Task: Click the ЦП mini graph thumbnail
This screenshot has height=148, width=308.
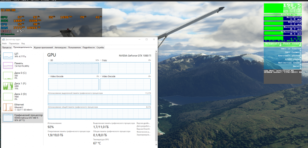Action: pyautogui.click(x=8, y=55)
